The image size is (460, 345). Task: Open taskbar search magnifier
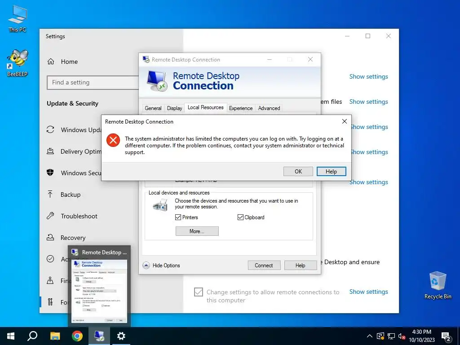click(x=32, y=336)
